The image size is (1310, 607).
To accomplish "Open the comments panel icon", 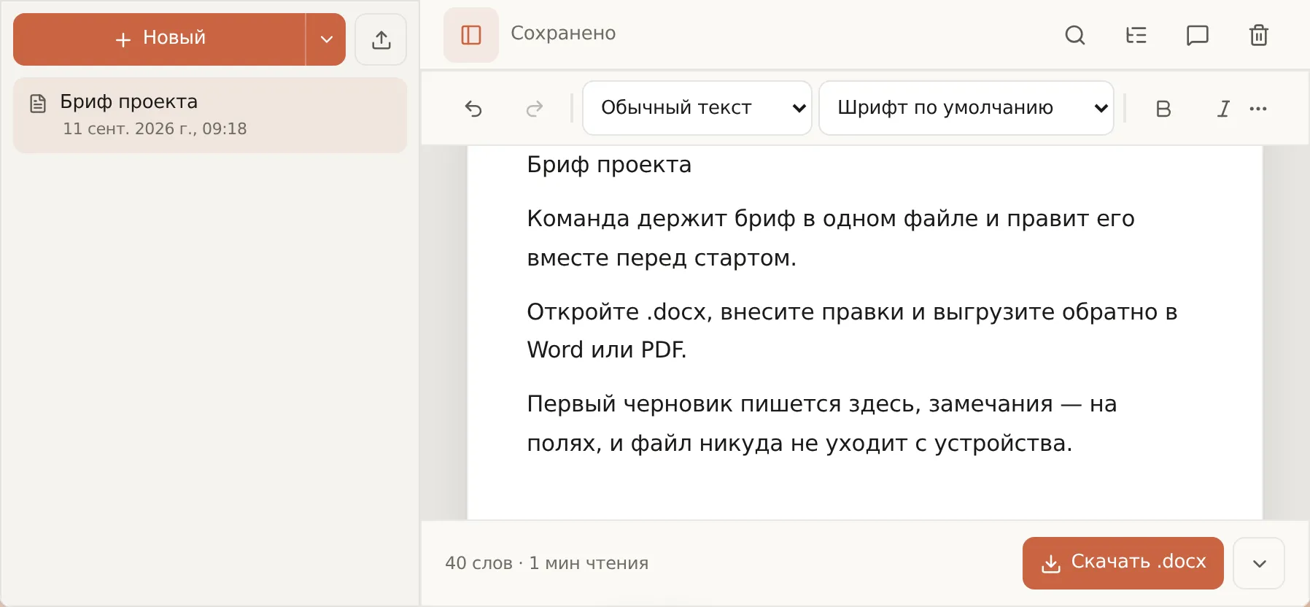I will pos(1198,35).
